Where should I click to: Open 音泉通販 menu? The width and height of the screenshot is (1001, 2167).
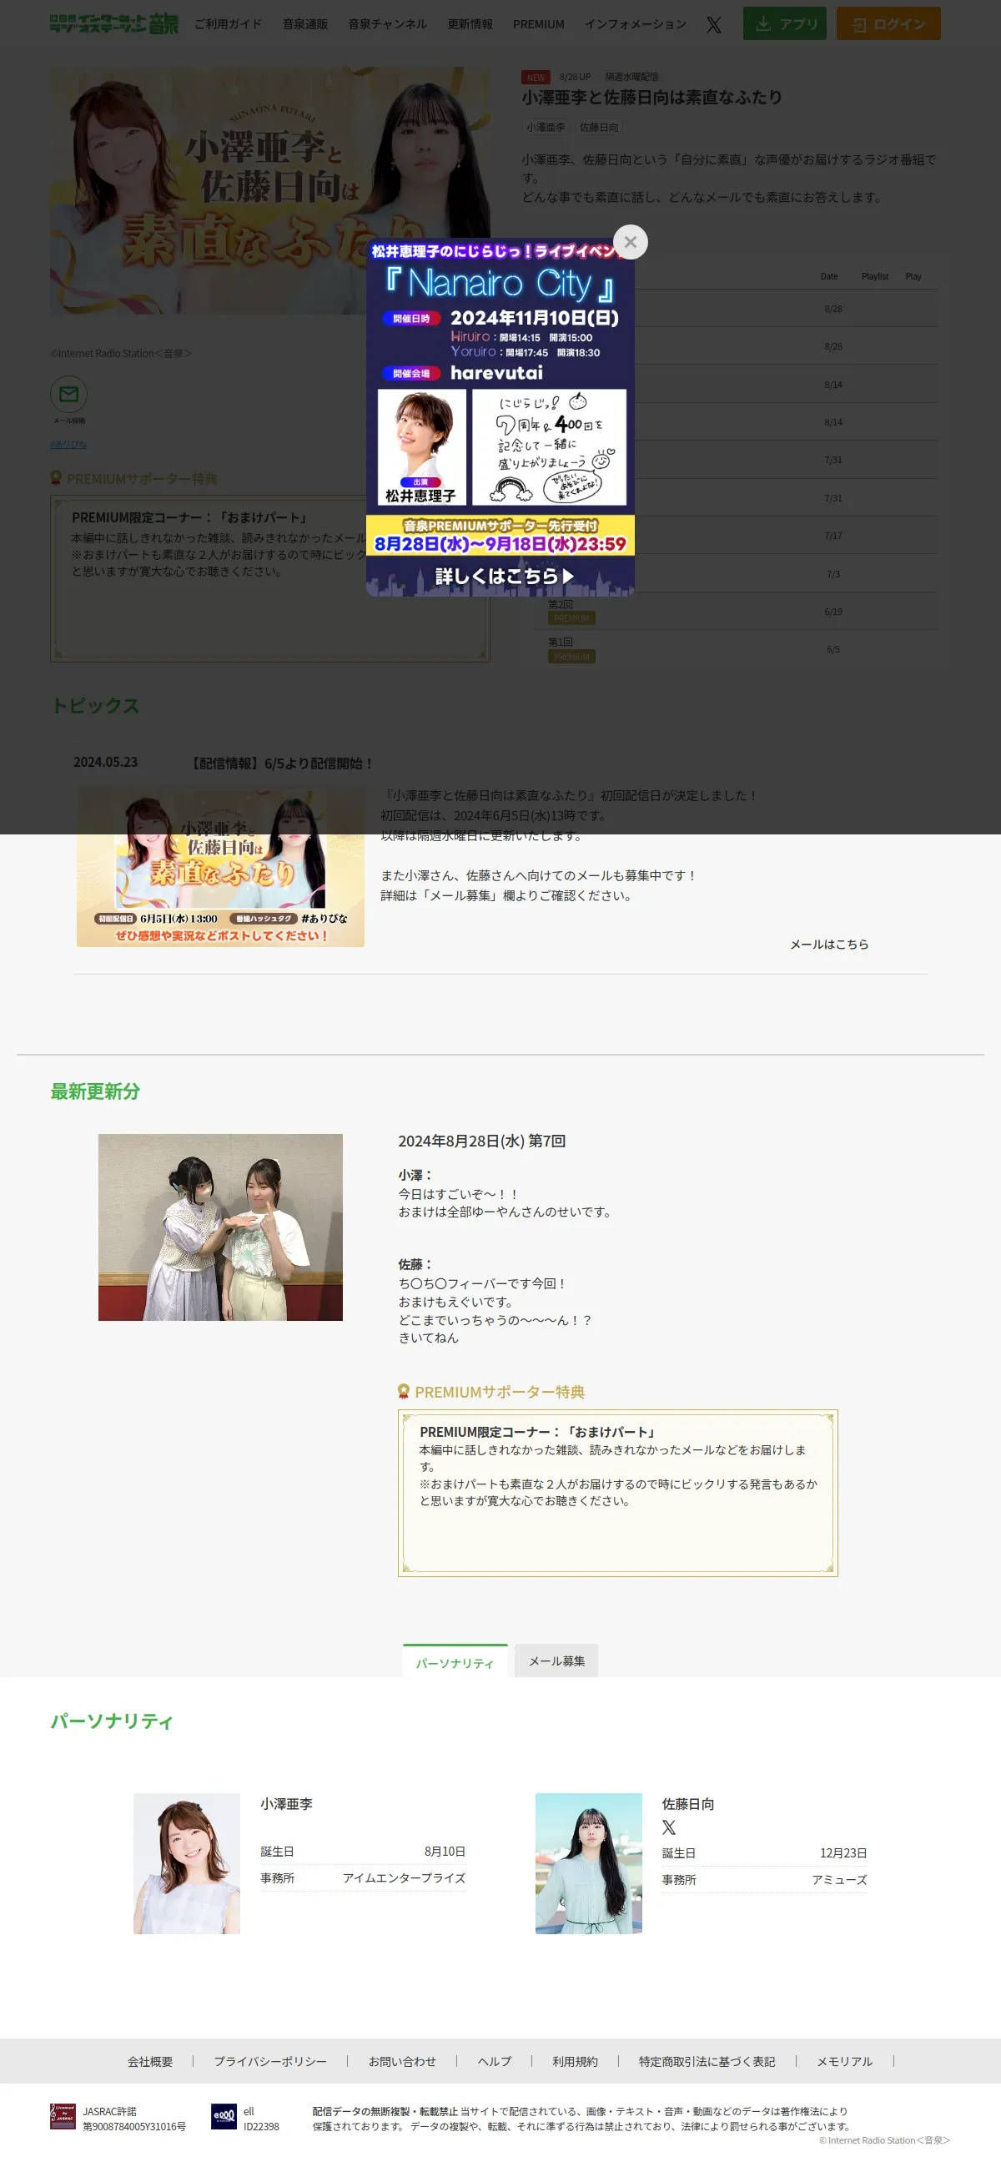tap(305, 24)
